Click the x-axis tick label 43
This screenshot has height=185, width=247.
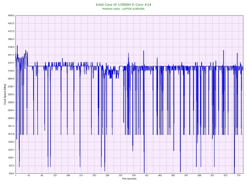point(29,175)
